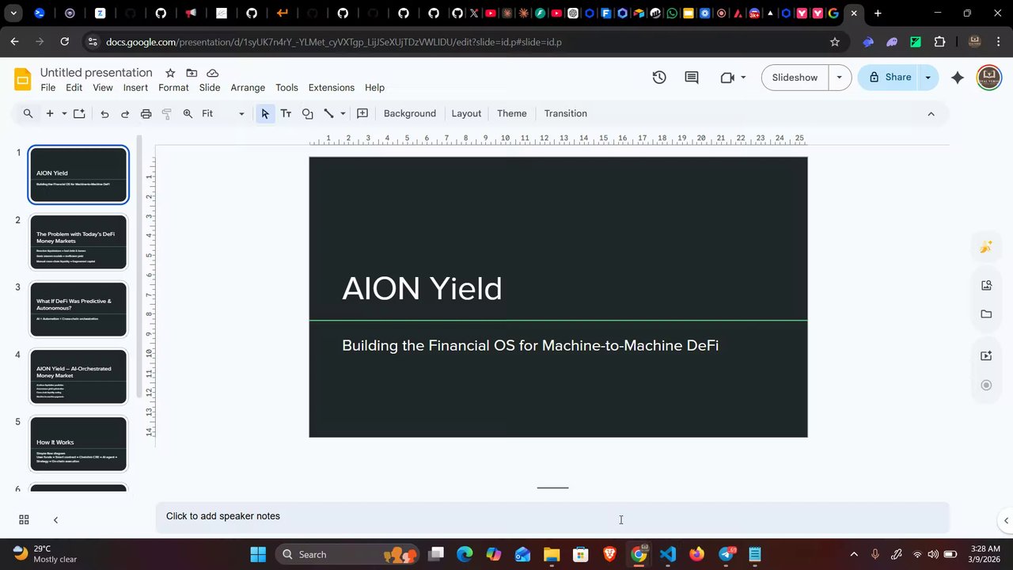Open the Tools menu
1013x570 pixels.
coord(286,88)
